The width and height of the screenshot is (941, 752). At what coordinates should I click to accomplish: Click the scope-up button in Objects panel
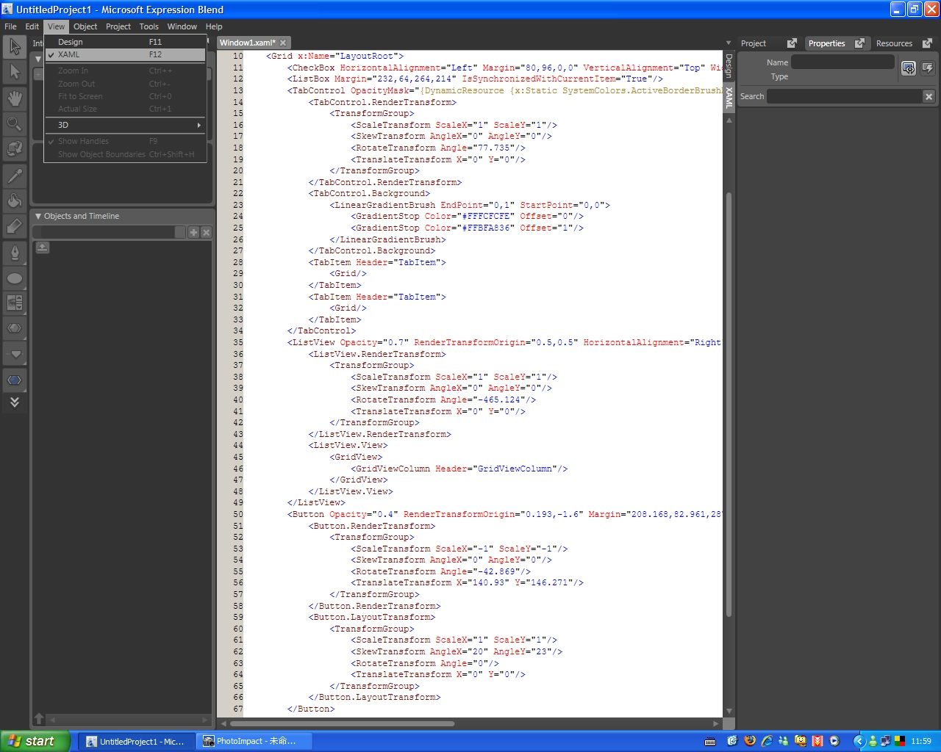point(43,247)
